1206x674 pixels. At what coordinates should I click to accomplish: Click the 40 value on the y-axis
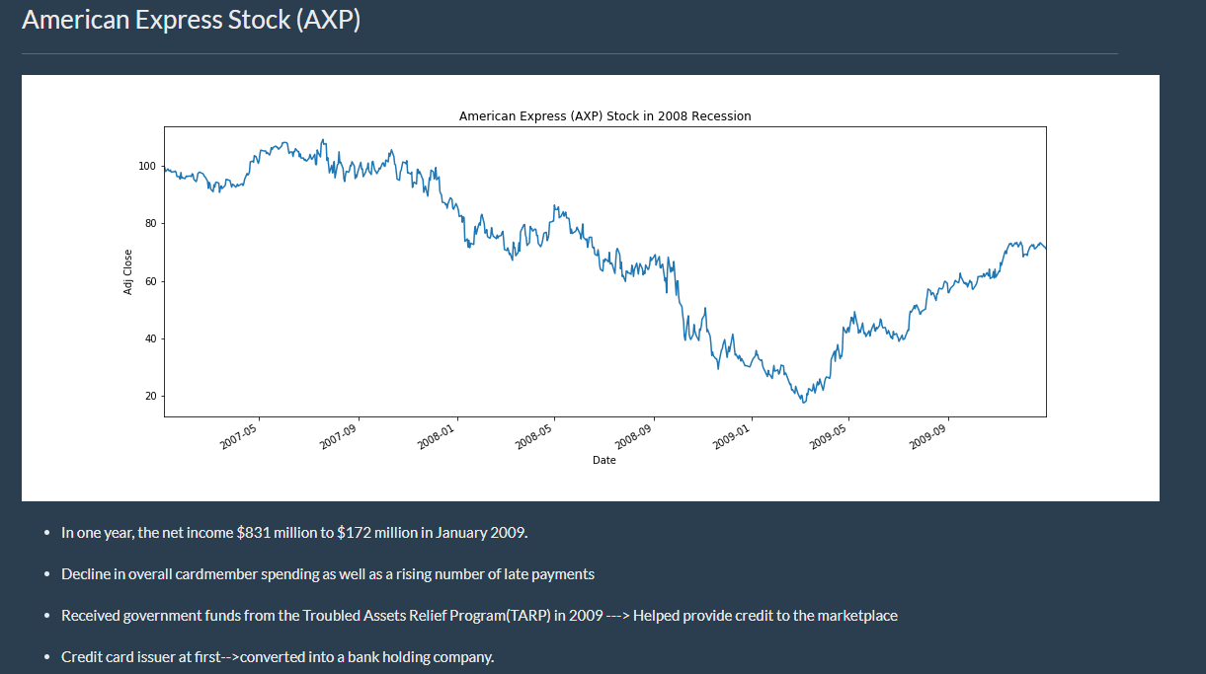point(149,338)
